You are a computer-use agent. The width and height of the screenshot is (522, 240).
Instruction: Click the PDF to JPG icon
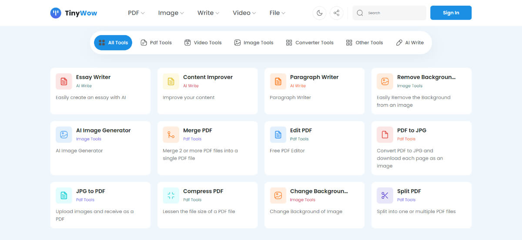[385, 135]
